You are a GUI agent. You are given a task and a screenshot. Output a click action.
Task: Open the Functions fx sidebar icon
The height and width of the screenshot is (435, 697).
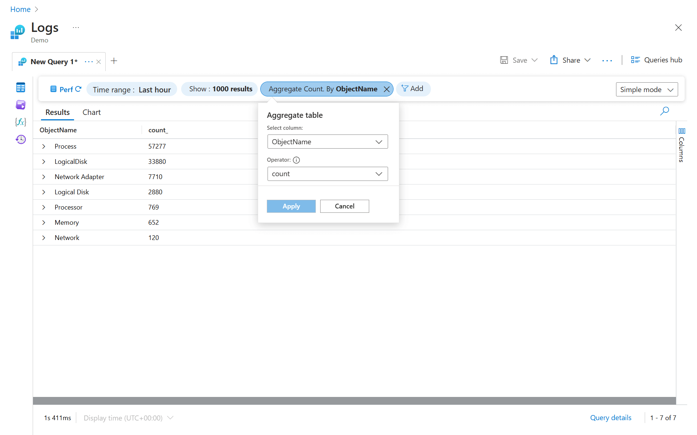(x=21, y=122)
